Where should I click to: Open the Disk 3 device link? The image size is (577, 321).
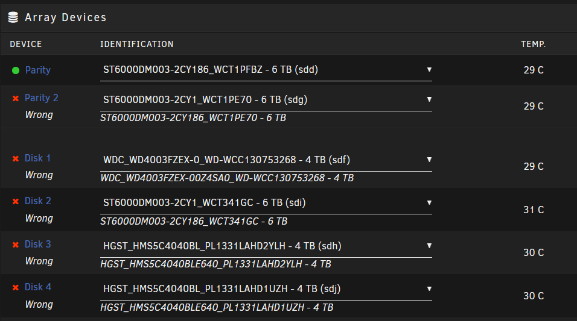(38, 245)
